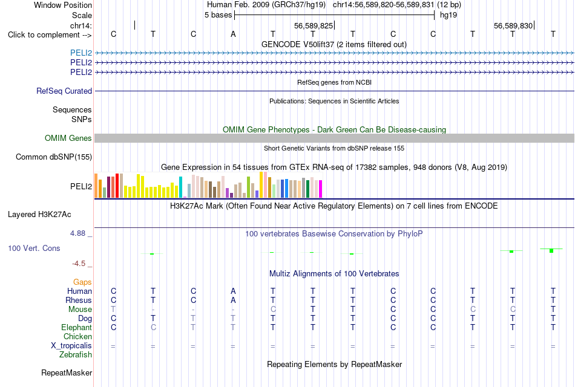Open 'Short Genetic Variants from dbSNP release 155'
This screenshot has width=575, height=387.
click(334, 148)
